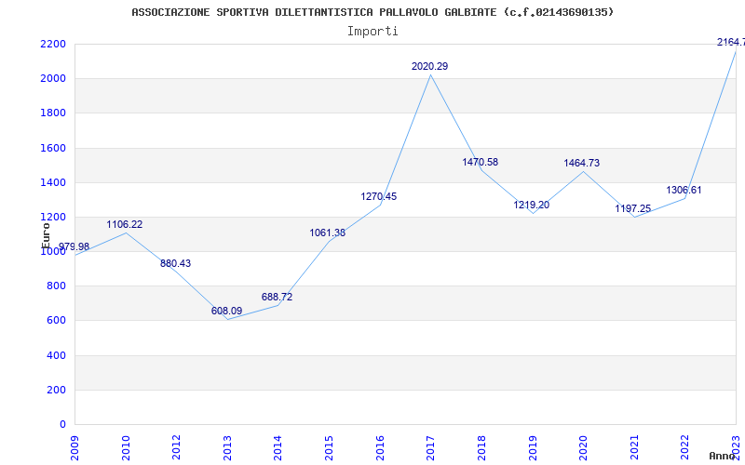Screen dimensions: 745x465
Task: Click the 880.43 data label
Action: 175,263
